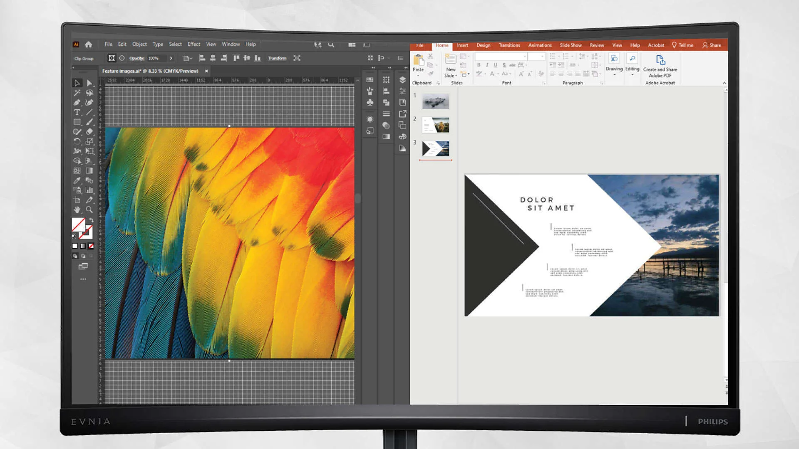Toggle Underline formatting in PowerPoint

(x=495, y=65)
